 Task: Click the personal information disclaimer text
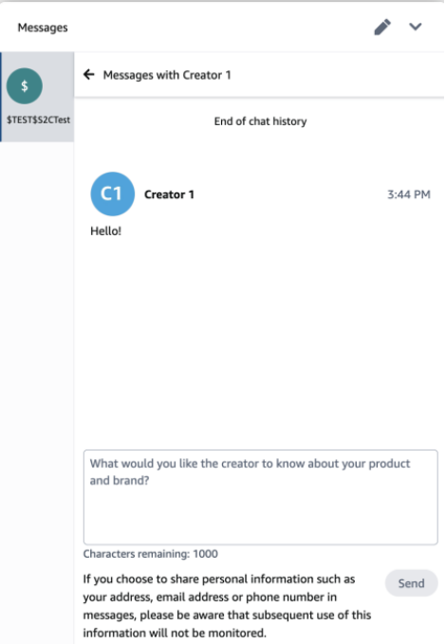tap(227, 606)
